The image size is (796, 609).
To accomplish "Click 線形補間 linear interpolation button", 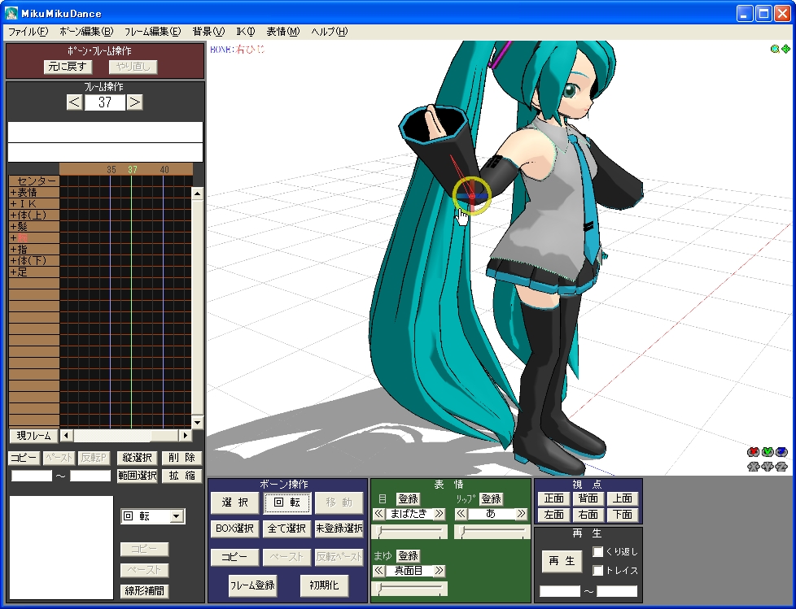I will (x=144, y=591).
